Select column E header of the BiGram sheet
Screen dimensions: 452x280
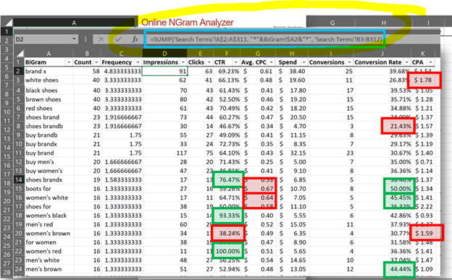[200, 54]
